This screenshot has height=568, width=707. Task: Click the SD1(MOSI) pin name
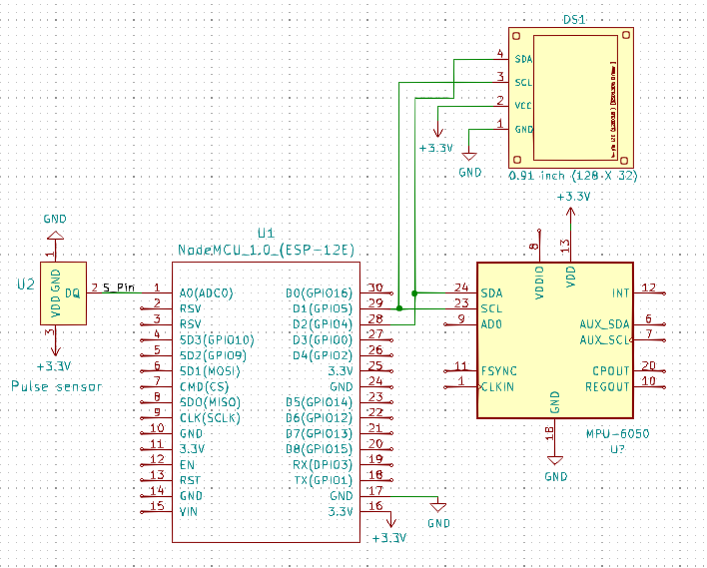pyautogui.click(x=210, y=371)
